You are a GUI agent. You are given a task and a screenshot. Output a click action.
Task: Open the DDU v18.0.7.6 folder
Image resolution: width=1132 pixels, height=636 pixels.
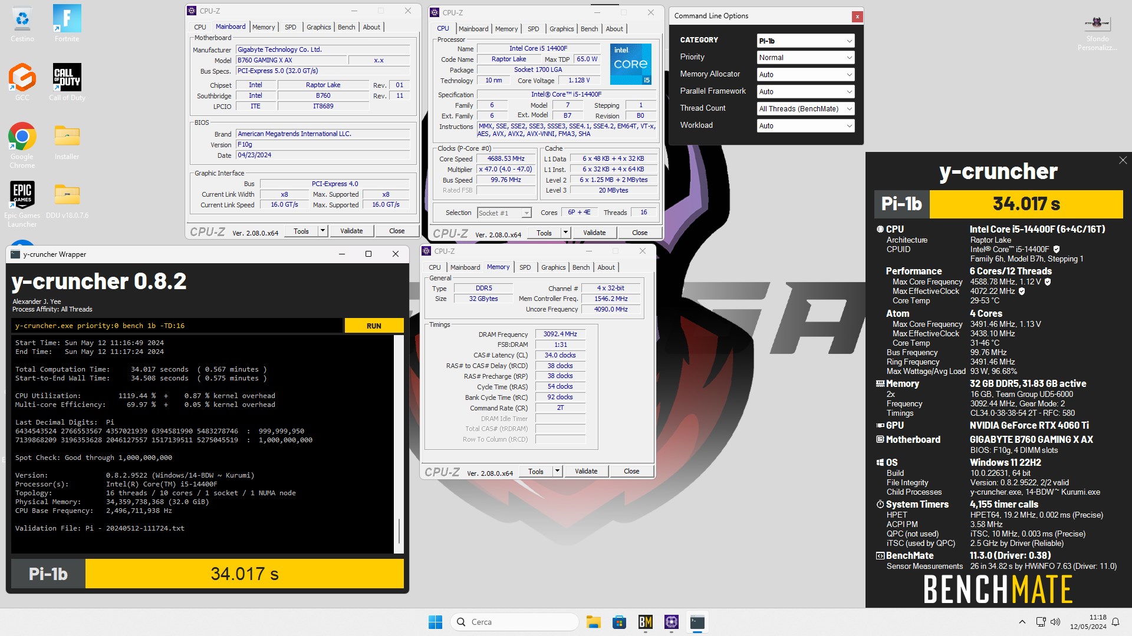[67, 201]
